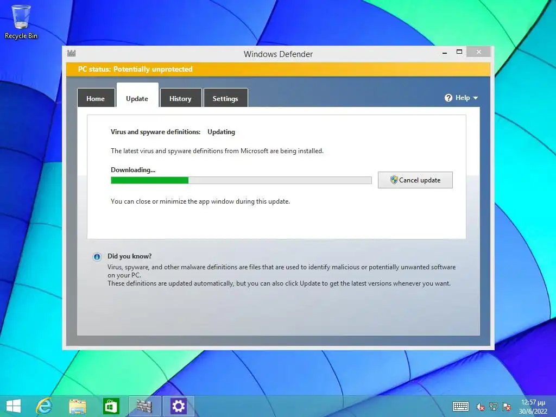
Task: Click the Windows Defender castle icon in the title bar
Action: (71, 53)
